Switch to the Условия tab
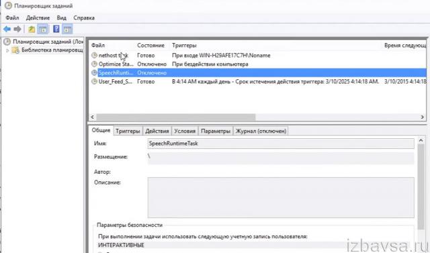Viewport: 430px width, 253px height. coord(185,131)
